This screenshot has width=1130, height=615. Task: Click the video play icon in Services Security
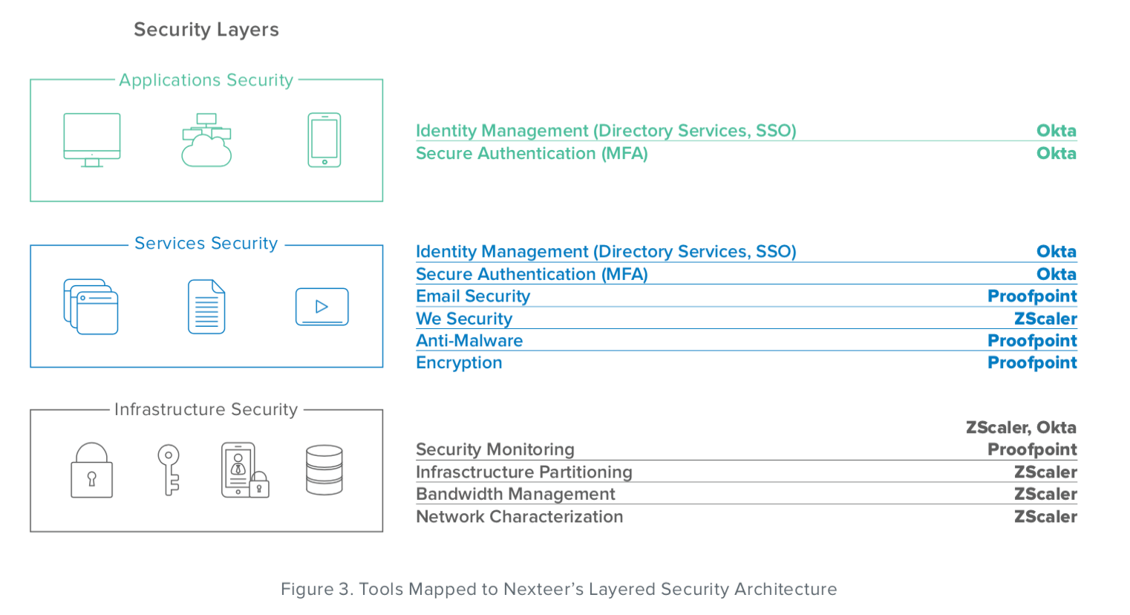click(x=322, y=307)
